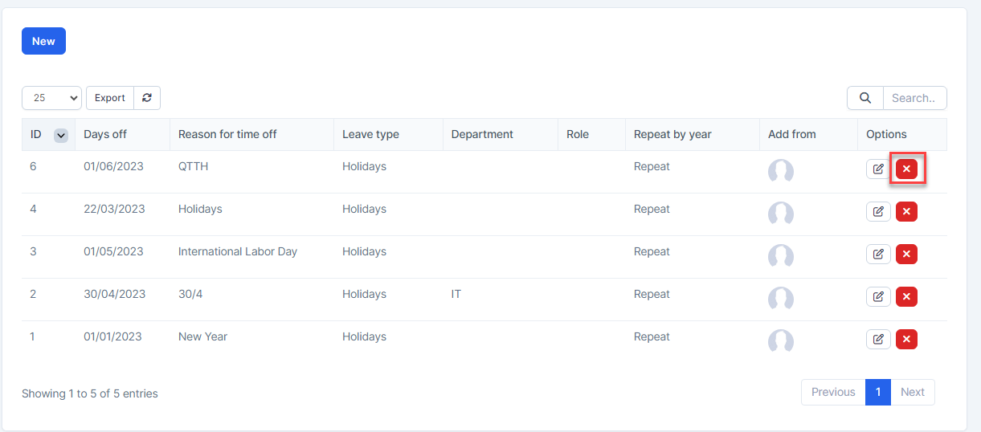Viewport: 981px width, 432px height.
Task: Toggle ID column sort arrow
Action: (x=60, y=136)
